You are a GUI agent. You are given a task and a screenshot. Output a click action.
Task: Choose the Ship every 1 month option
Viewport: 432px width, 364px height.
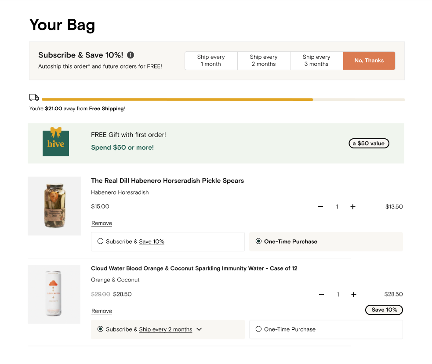(211, 61)
